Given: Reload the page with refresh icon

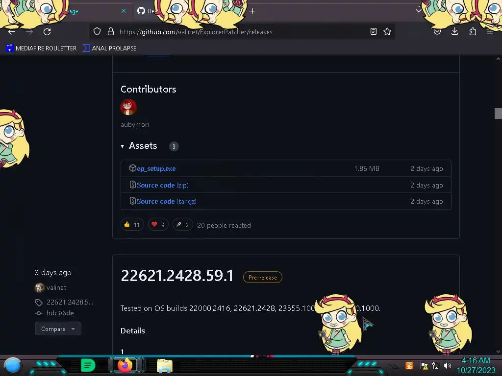Looking at the screenshot, I should click(47, 32).
